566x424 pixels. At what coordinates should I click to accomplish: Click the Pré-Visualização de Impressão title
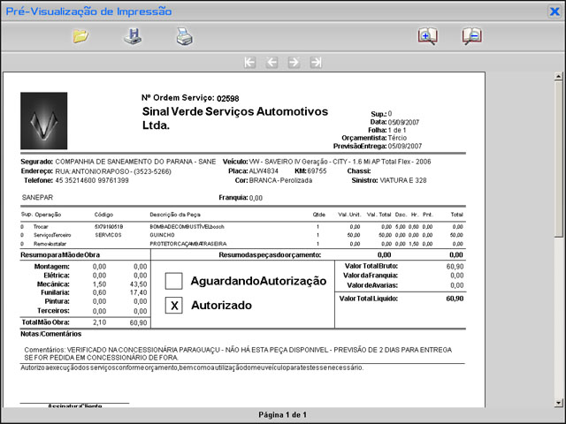[x=88, y=11]
